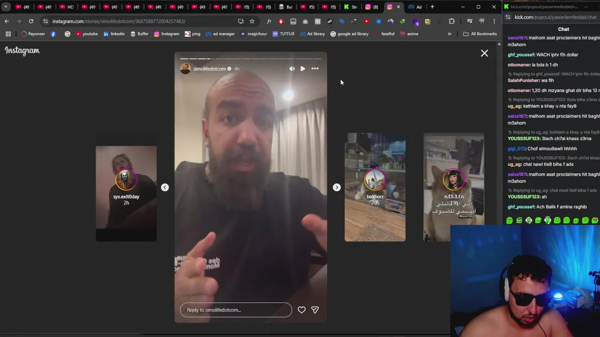Click the address bar URL
The image size is (600, 337).
119,21
